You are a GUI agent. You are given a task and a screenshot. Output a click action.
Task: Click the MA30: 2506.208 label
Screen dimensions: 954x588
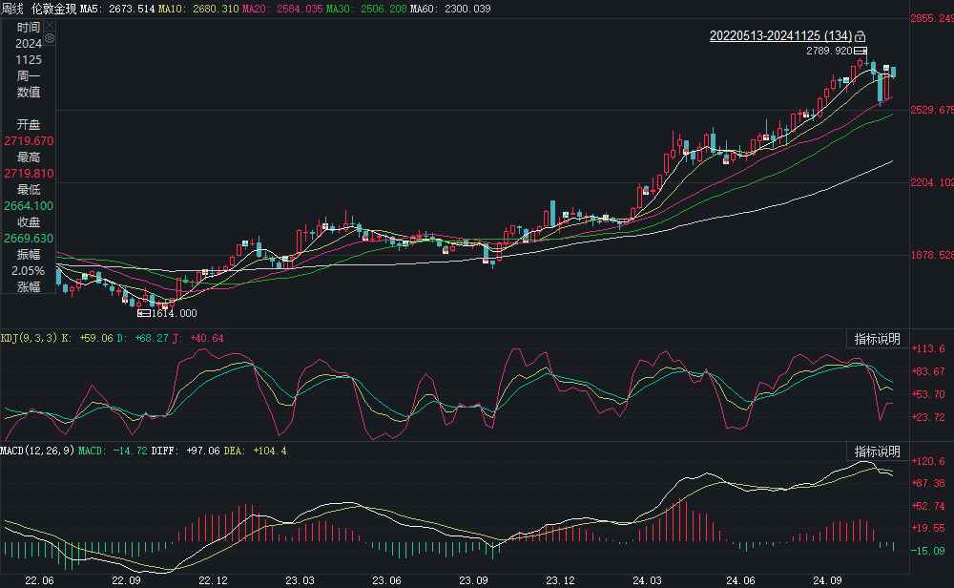point(366,9)
